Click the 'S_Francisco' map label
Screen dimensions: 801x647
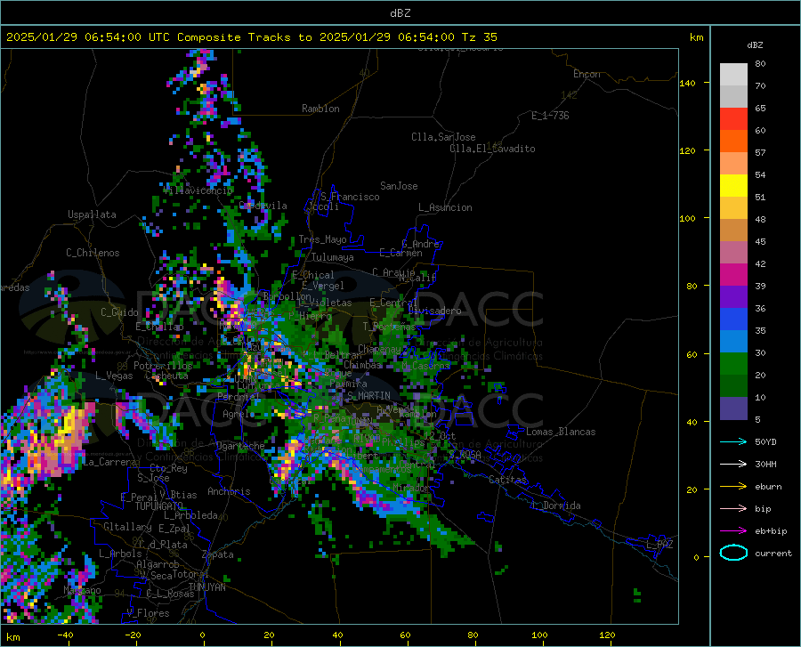click(350, 197)
